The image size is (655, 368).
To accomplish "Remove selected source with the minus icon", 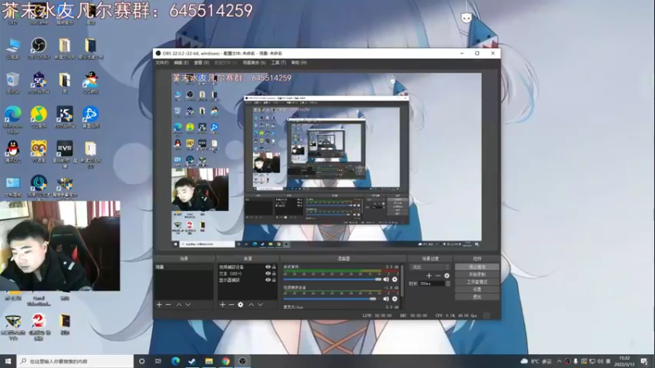I will click(231, 304).
